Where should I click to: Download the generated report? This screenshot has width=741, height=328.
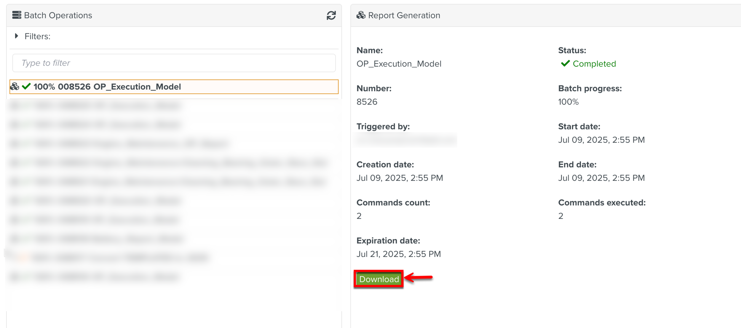pyautogui.click(x=379, y=279)
